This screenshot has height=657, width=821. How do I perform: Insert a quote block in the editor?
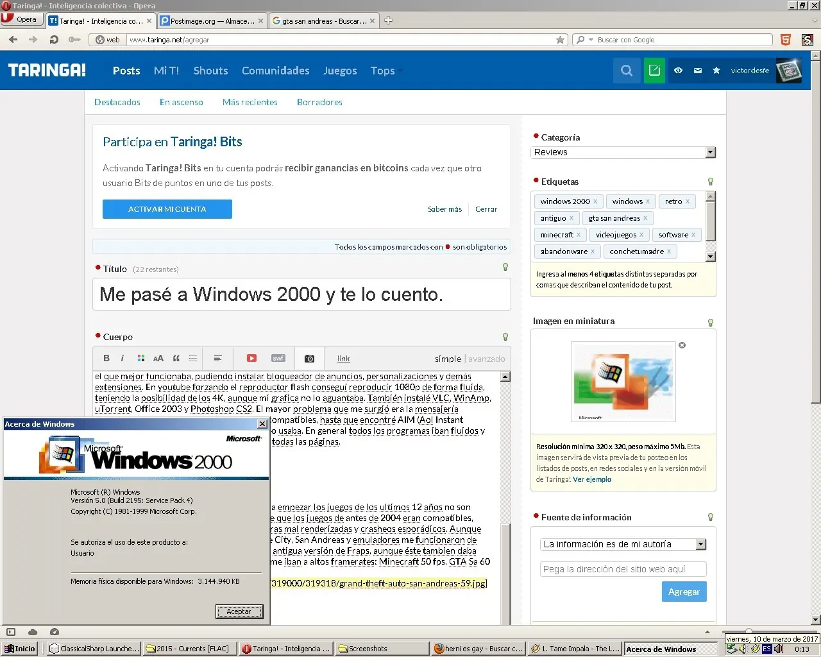click(x=176, y=359)
